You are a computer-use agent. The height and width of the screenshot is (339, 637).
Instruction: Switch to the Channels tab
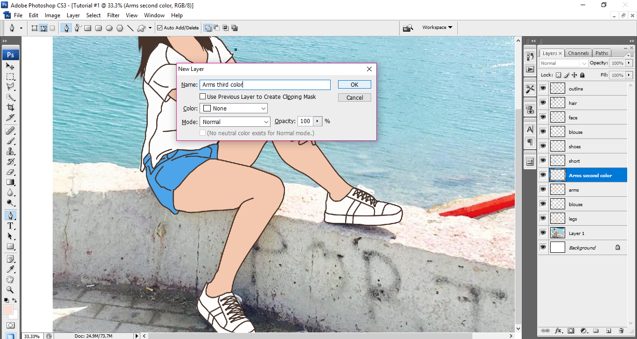tap(578, 53)
